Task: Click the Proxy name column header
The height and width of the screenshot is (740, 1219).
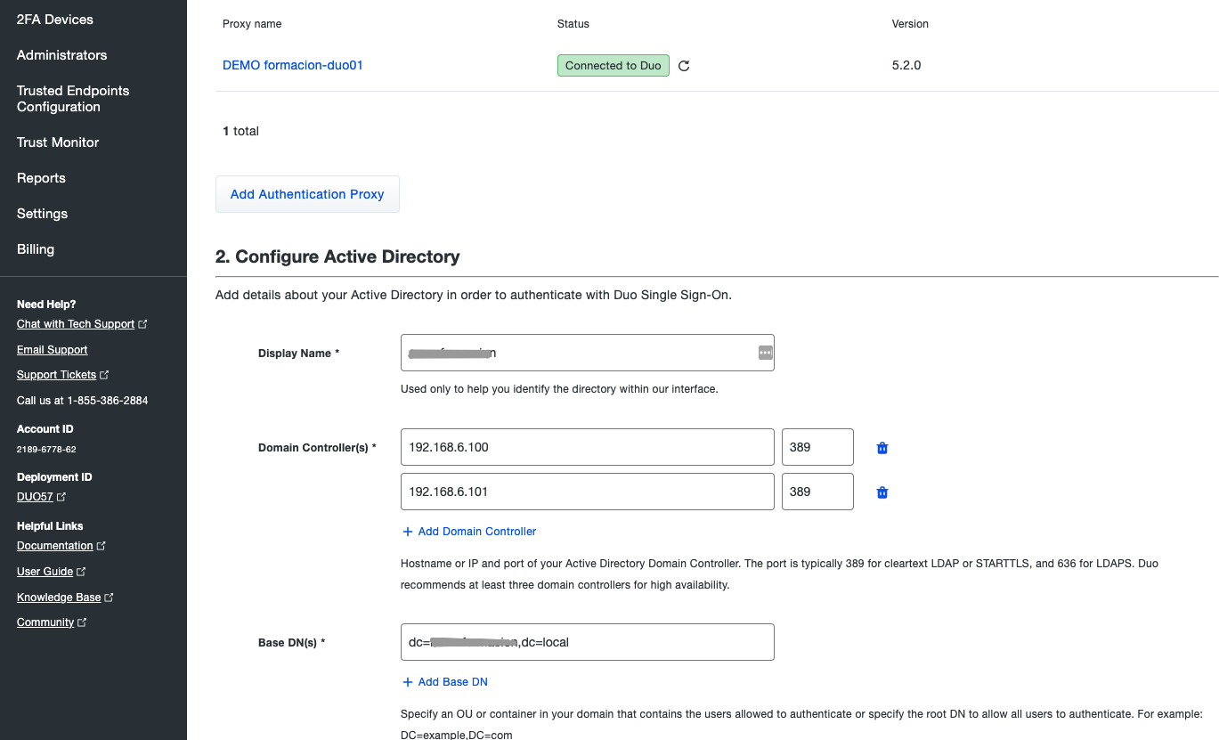Action: (252, 24)
